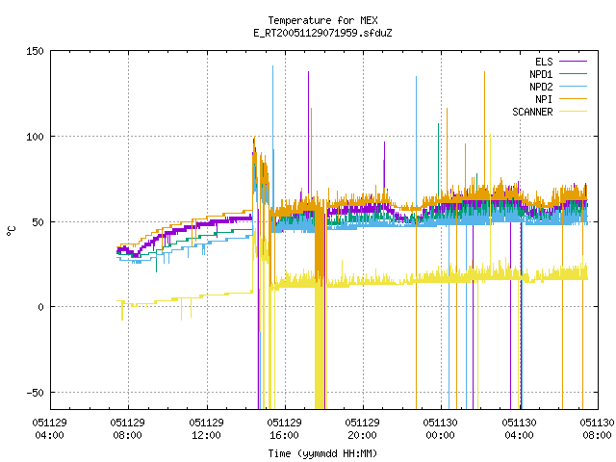
Task: Click the x-axis label 051130 04:00
Action: [519, 429]
